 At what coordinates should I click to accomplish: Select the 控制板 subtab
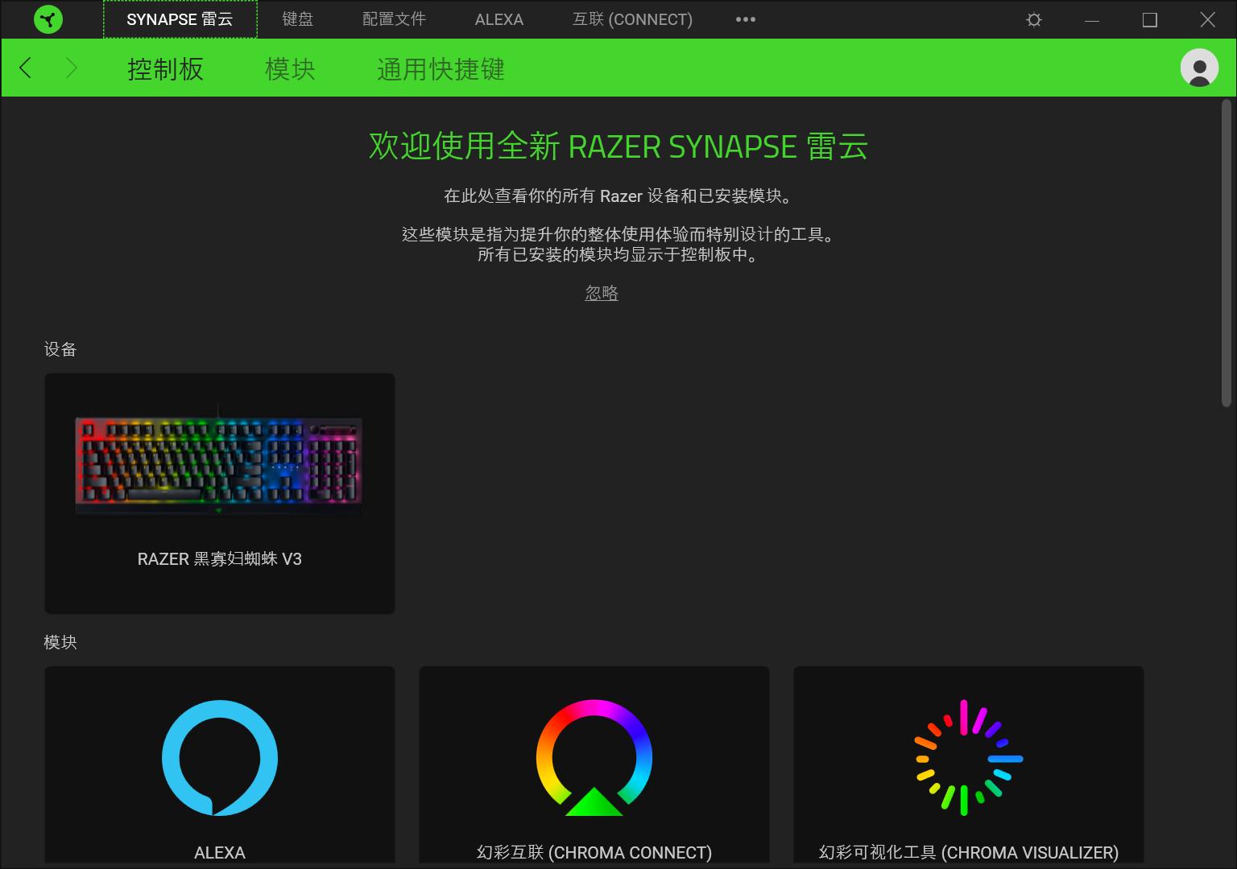[165, 69]
